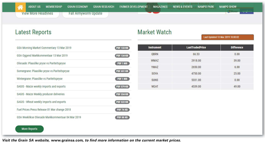Go to the home page icon

click(x=20, y=7)
